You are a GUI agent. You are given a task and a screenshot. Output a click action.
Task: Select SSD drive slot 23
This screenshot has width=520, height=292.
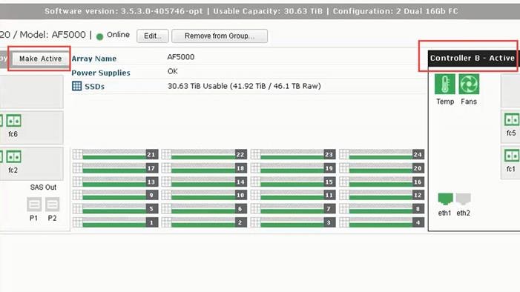(293, 154)
